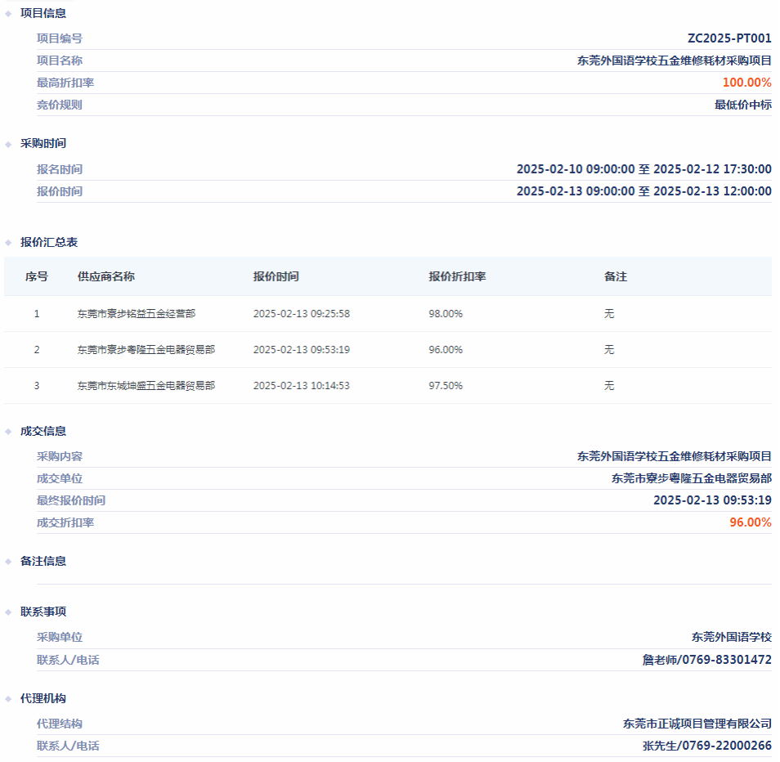780x762 pixels.
Task: Click quote time 2025-02-13 09:53:19 in table
Action: tap(302, 350)
